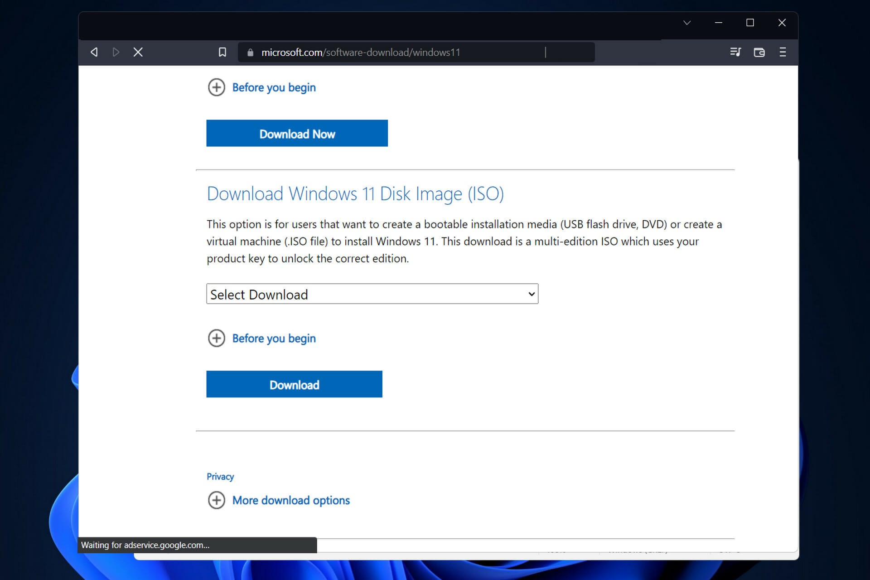Expand the first Before you begin section
The image size is (870, 580).
pyautogui.click(x=262, y=87)
